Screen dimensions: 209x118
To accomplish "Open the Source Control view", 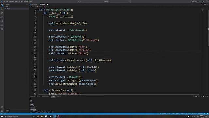I will click(x=2, y=13).
